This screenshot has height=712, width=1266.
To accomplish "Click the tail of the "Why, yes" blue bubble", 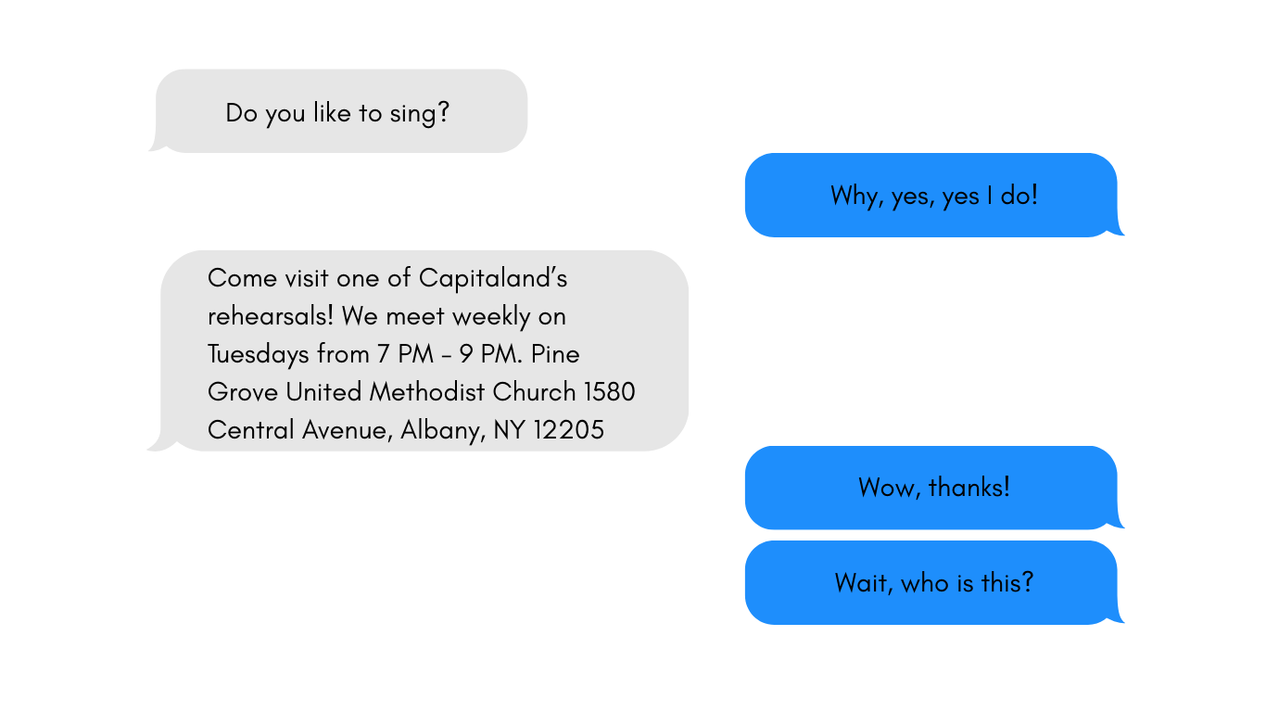I will point(1117,228).
